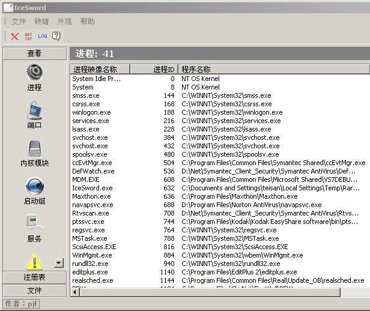Image resolution: width=370 pixels, height=311 pixels.
Task: Select the IceSword.exe process row
Action: tap(92, 188)
